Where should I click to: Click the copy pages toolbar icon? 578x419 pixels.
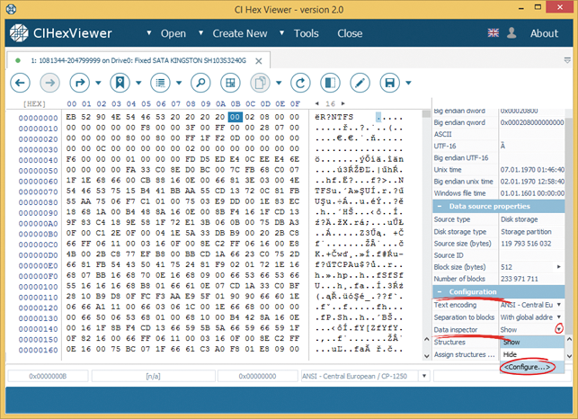261,83
